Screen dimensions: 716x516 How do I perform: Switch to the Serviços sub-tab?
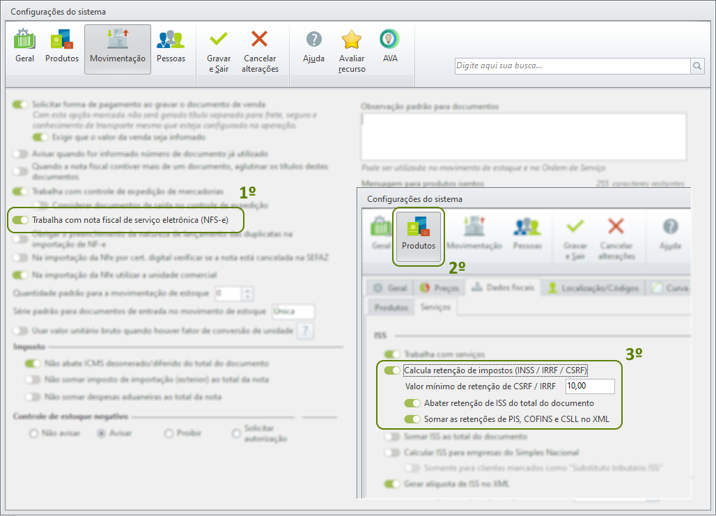tap(435, 307)
